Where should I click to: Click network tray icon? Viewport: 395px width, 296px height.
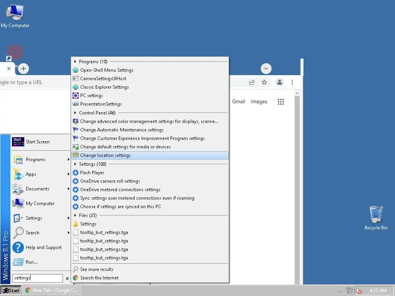349,291
